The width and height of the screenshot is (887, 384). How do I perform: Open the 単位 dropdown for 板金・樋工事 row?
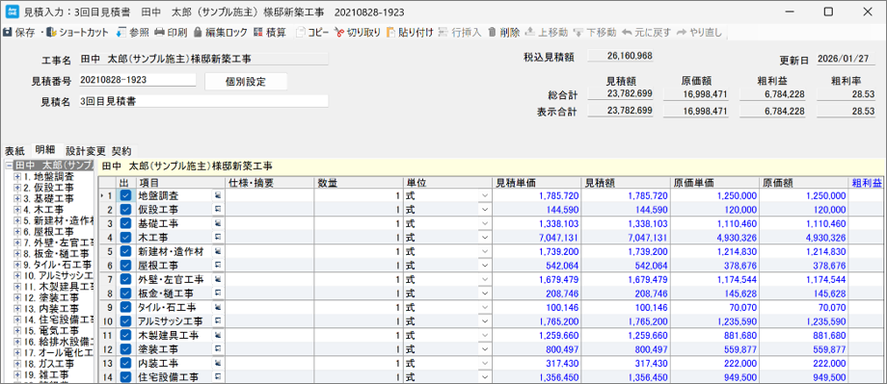click(484, 294)
